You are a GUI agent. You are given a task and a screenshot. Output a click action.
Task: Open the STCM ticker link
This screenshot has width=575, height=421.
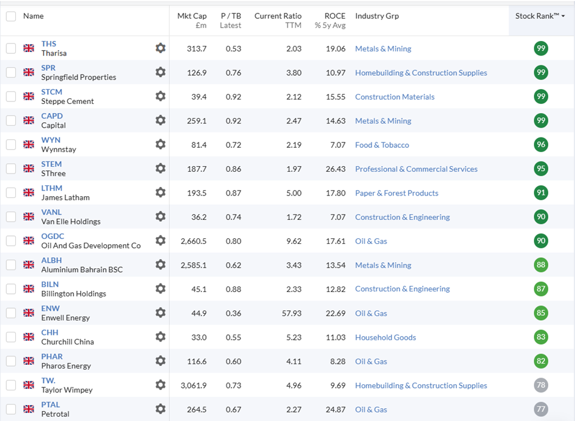pos(52,92)
